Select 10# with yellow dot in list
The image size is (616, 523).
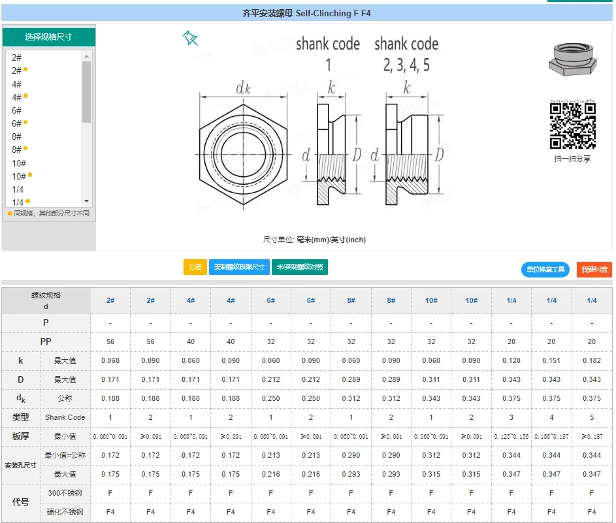19,176
